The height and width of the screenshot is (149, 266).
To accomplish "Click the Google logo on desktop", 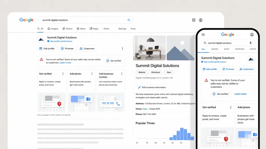I will tap(26, 20).
